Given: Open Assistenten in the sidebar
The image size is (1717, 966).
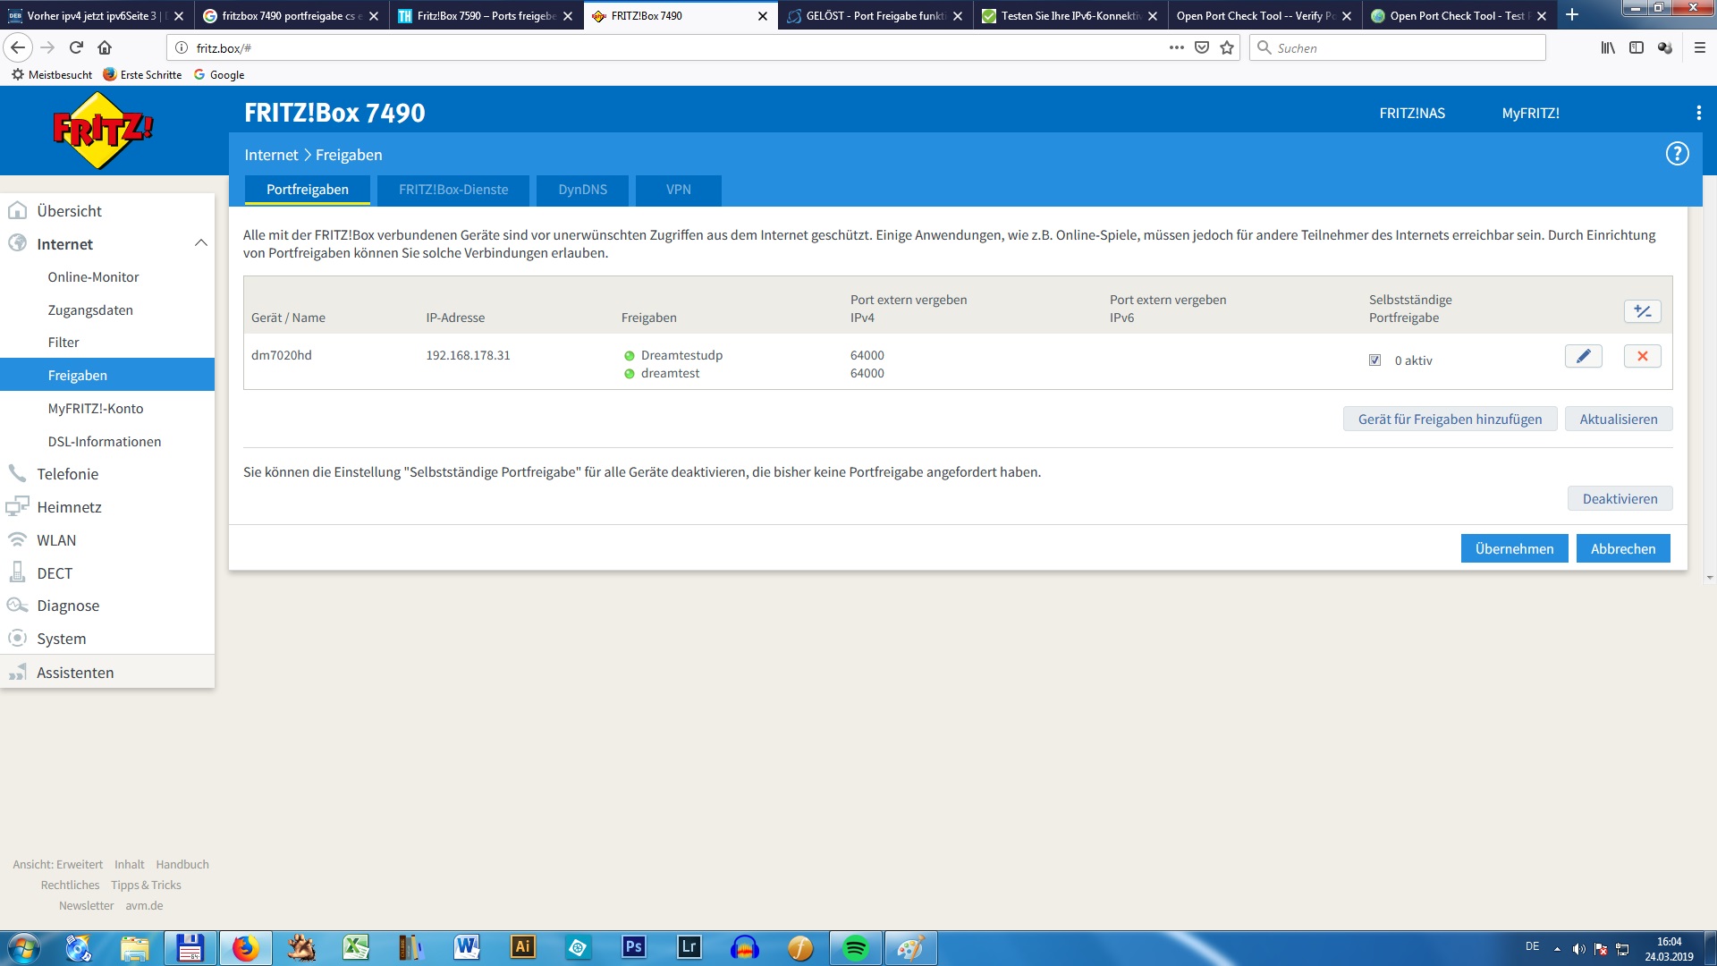Looking at the screenshot, I should tap(75, 673).
